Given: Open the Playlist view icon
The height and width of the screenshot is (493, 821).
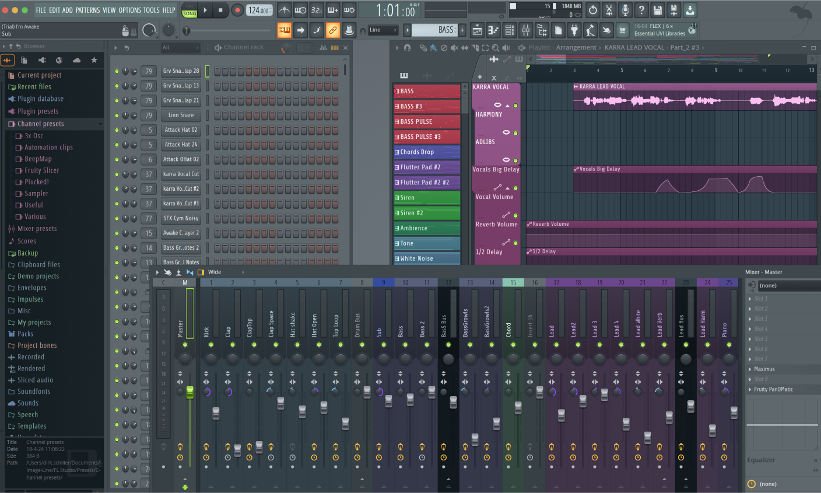Looking at the screenshot, I should [477, 30].
